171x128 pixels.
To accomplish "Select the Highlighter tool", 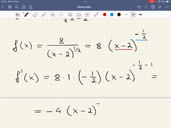I will pos(44,15).
